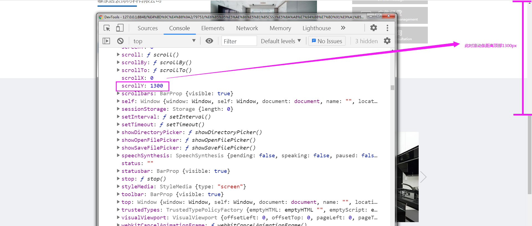Click the sessionStorage length value
Viewport: 532px width, 226px height.
coord(228,109)
